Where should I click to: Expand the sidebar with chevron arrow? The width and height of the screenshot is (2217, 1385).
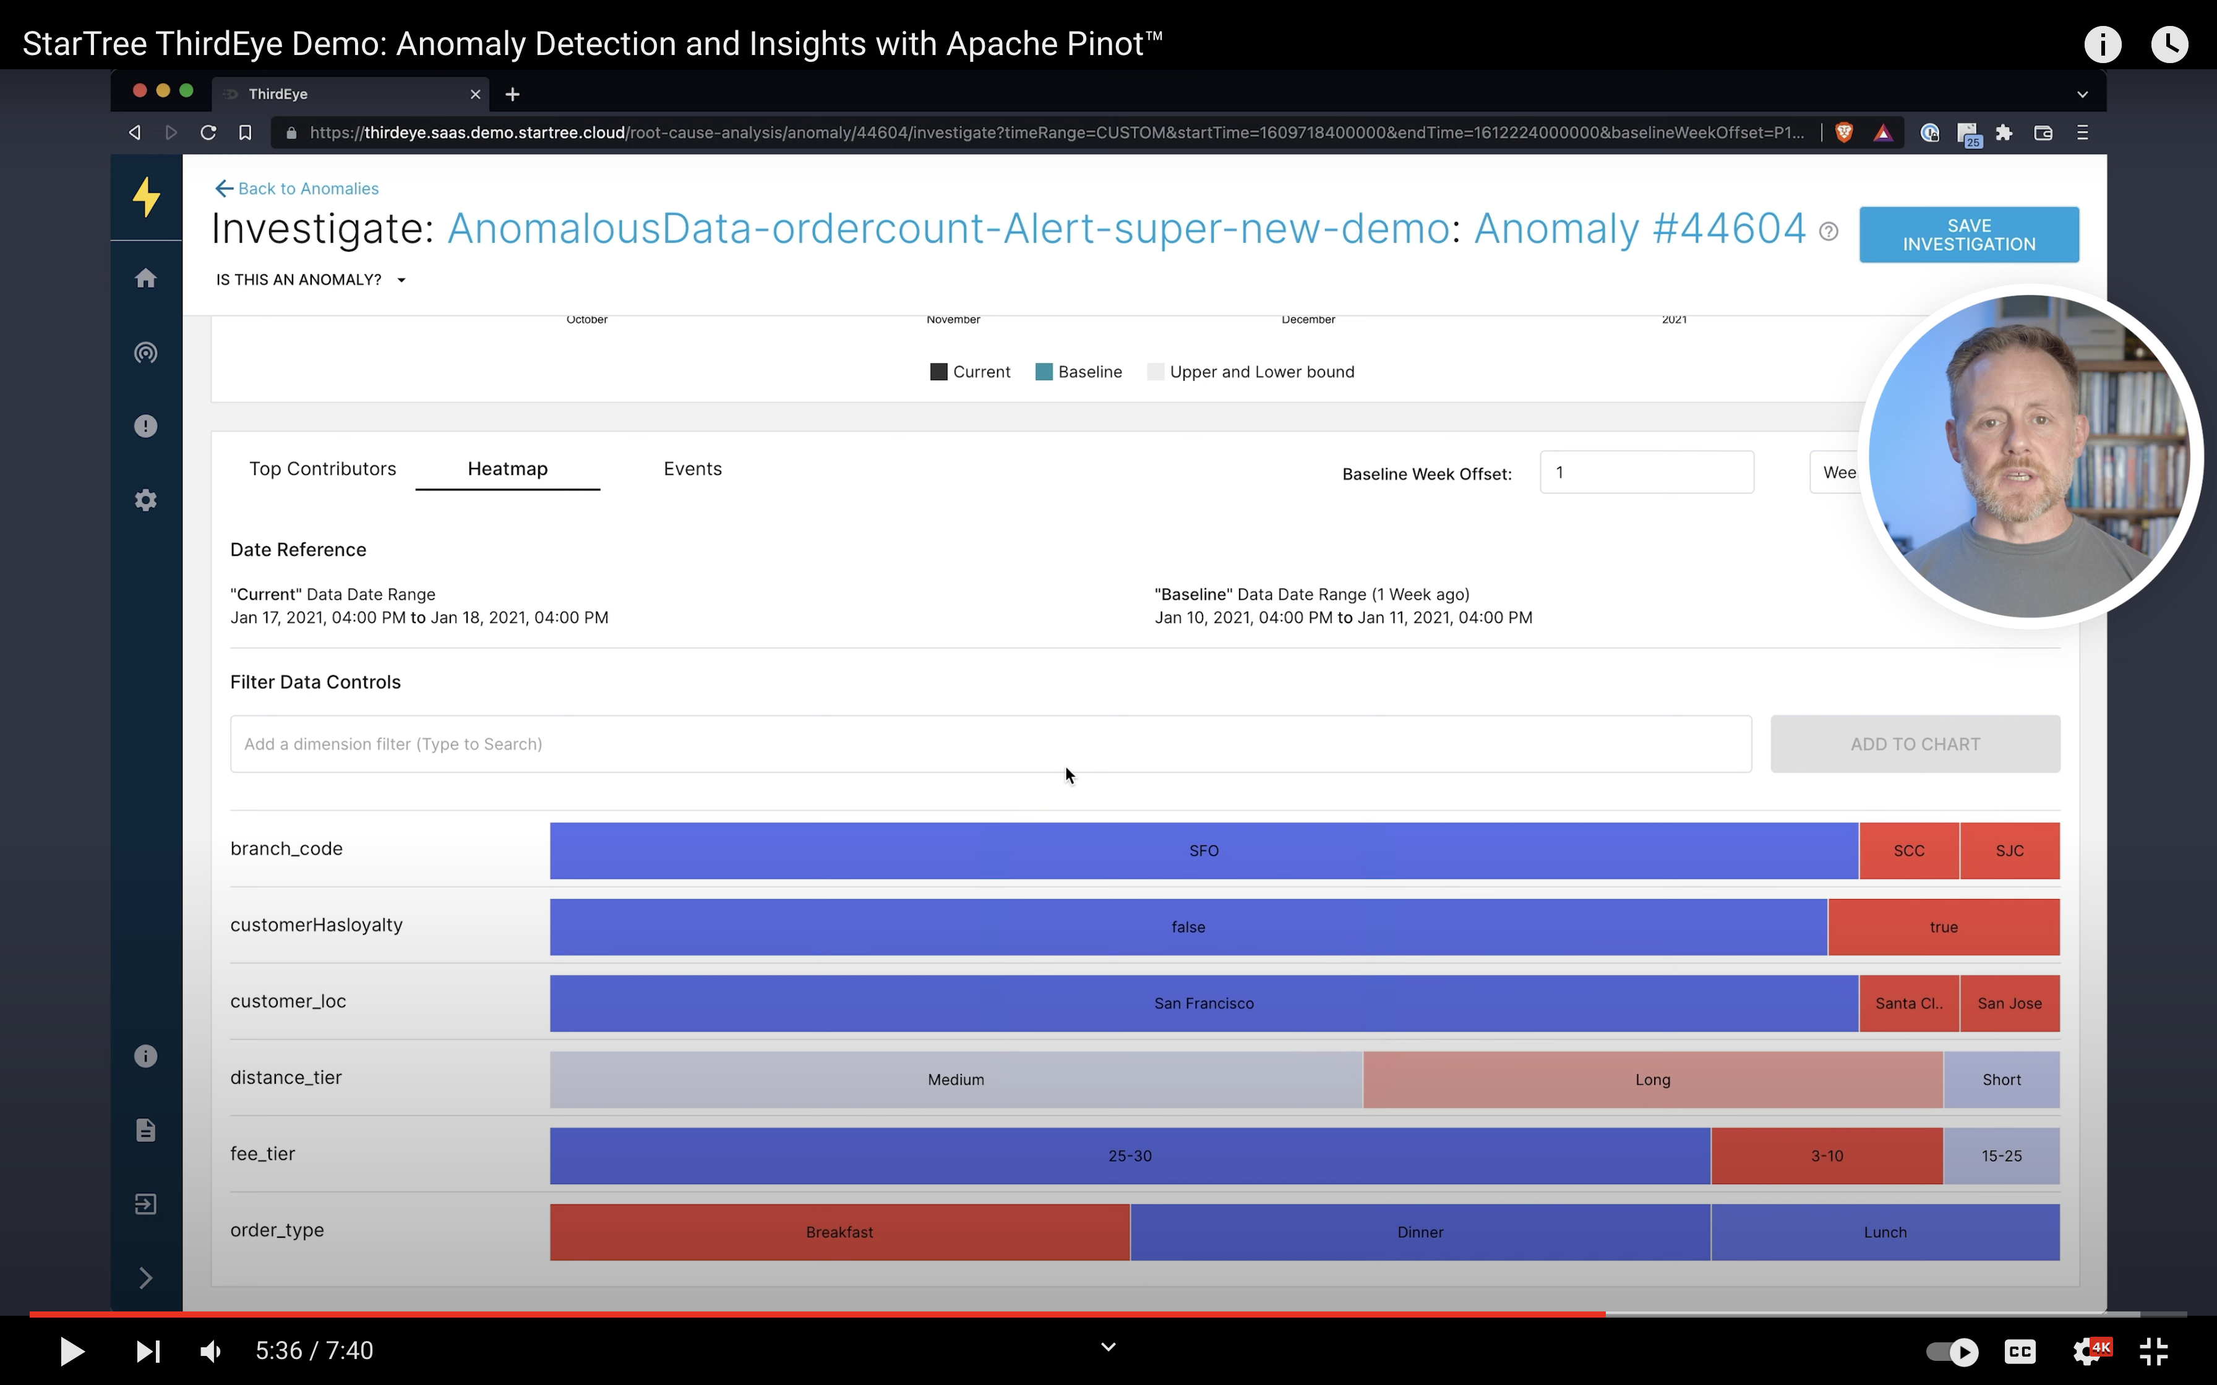point(145,1278)
